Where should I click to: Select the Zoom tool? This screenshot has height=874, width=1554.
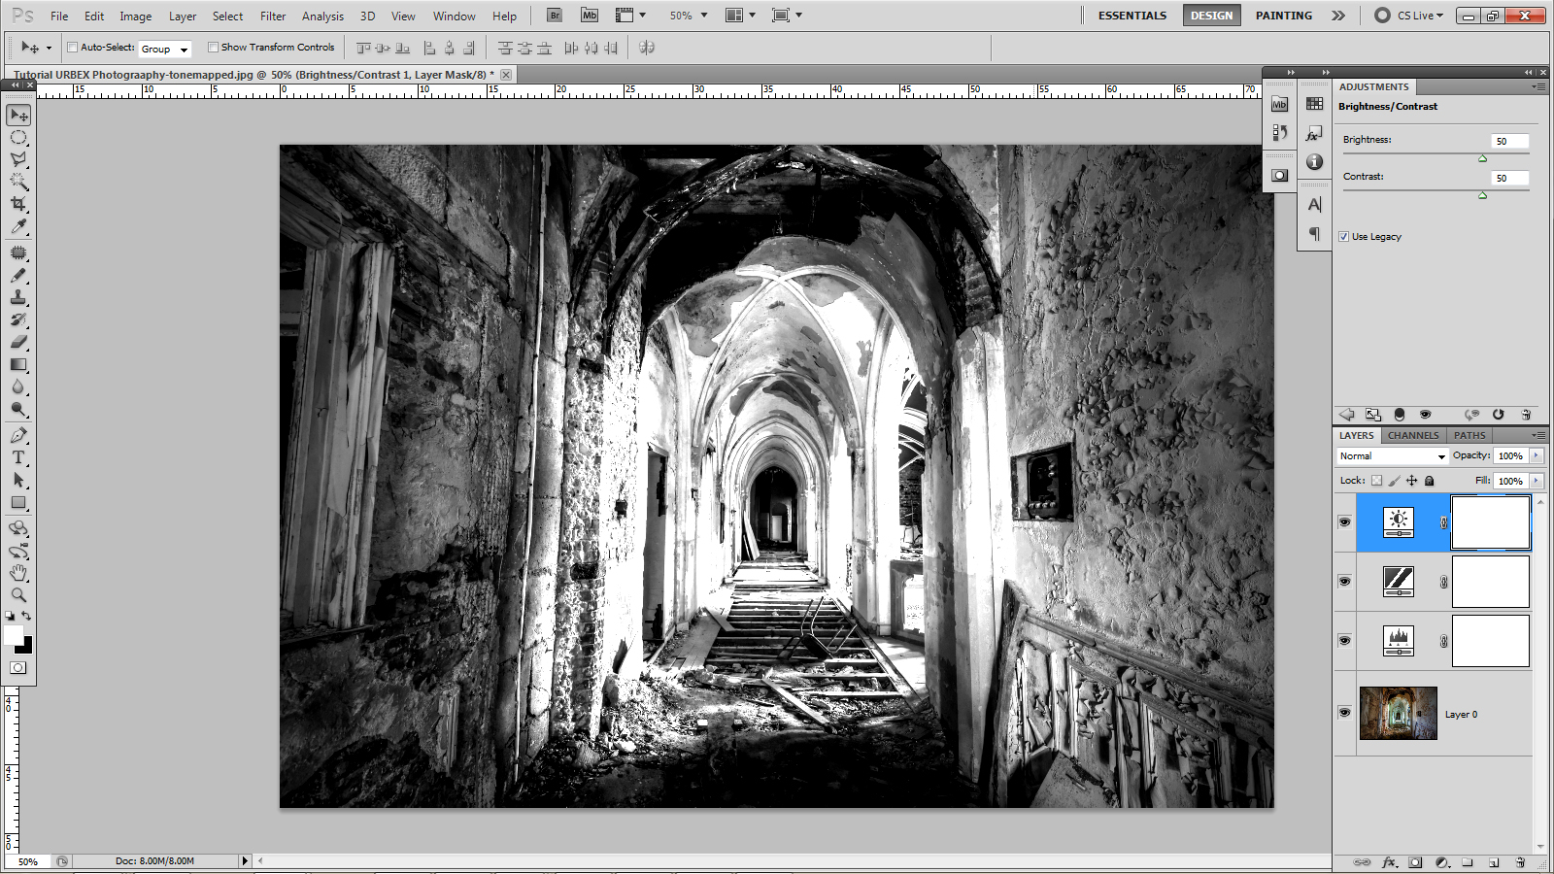[x=18, y=596]
